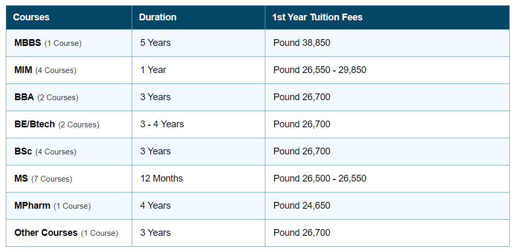Click the Duration column header
Image resolution: width=514 pixels, height=252 pixels.
click(158, 17)
